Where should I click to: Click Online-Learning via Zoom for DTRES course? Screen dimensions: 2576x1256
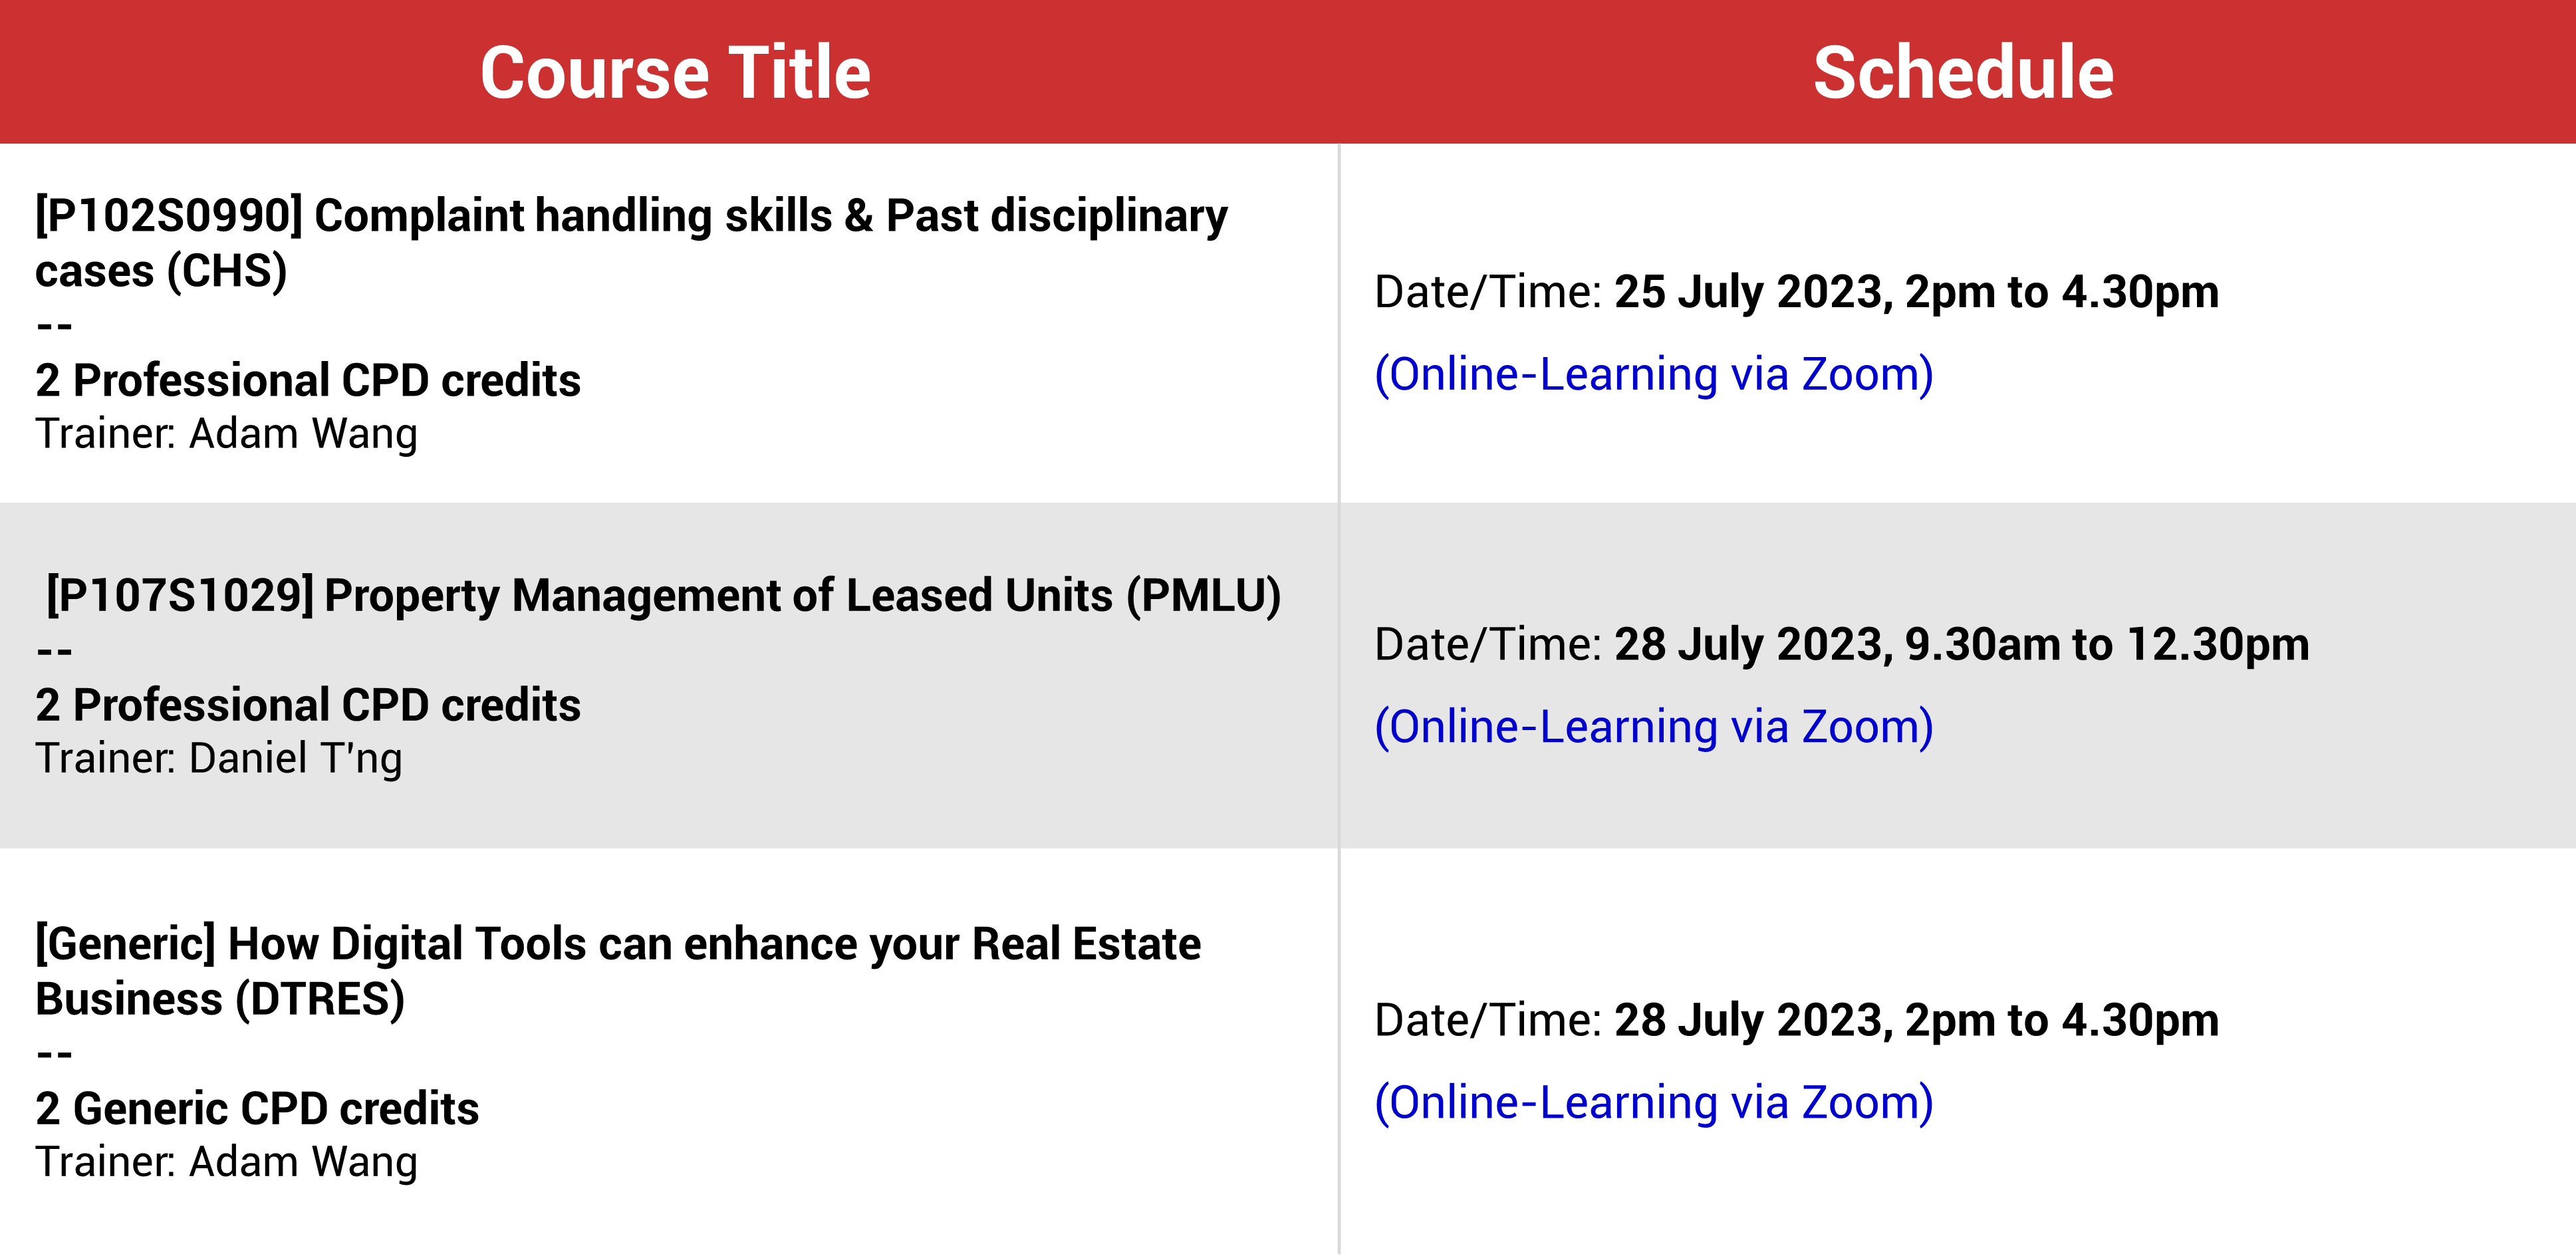(1654, 1102)
